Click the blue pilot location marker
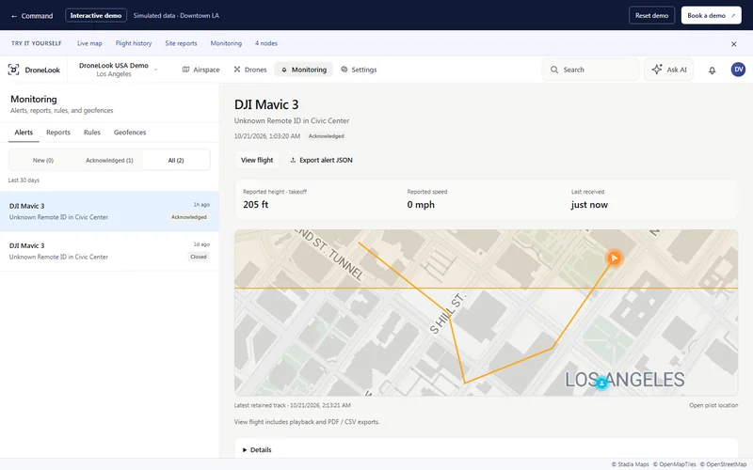Screen dimensions: 753x470 (x=601, y=384)
